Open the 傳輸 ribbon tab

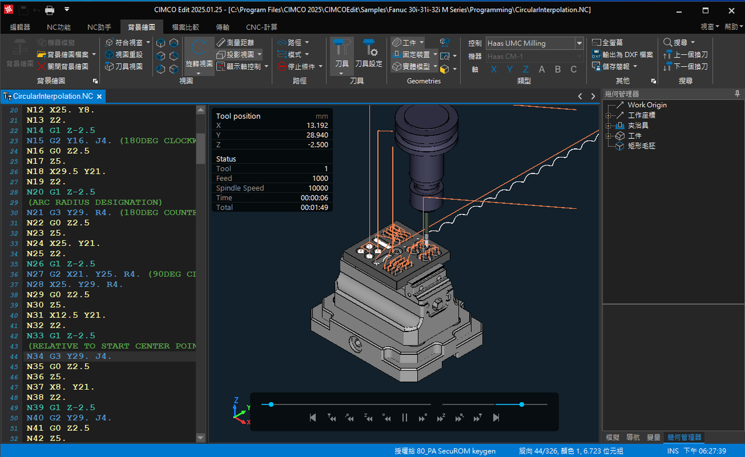tap(222, 27)
